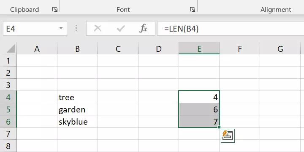This screenshot has width=304, height=152.
Task: Select column G header
Action: click(280, 48)
